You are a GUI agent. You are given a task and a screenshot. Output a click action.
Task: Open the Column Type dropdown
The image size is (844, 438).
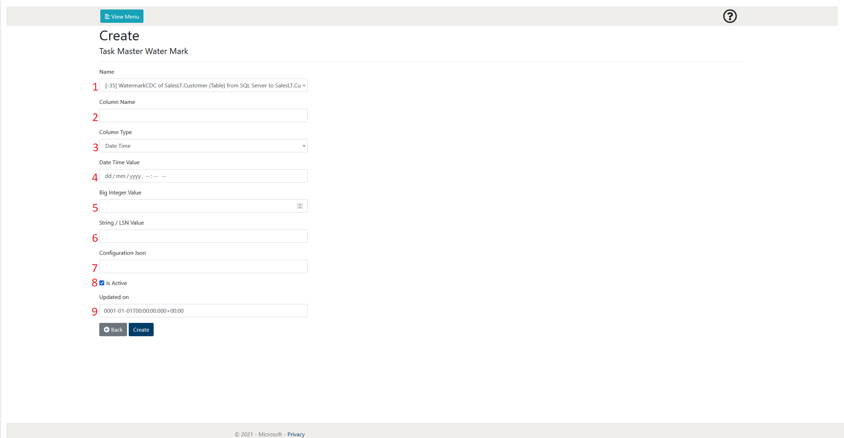click(x=203, y=146)
